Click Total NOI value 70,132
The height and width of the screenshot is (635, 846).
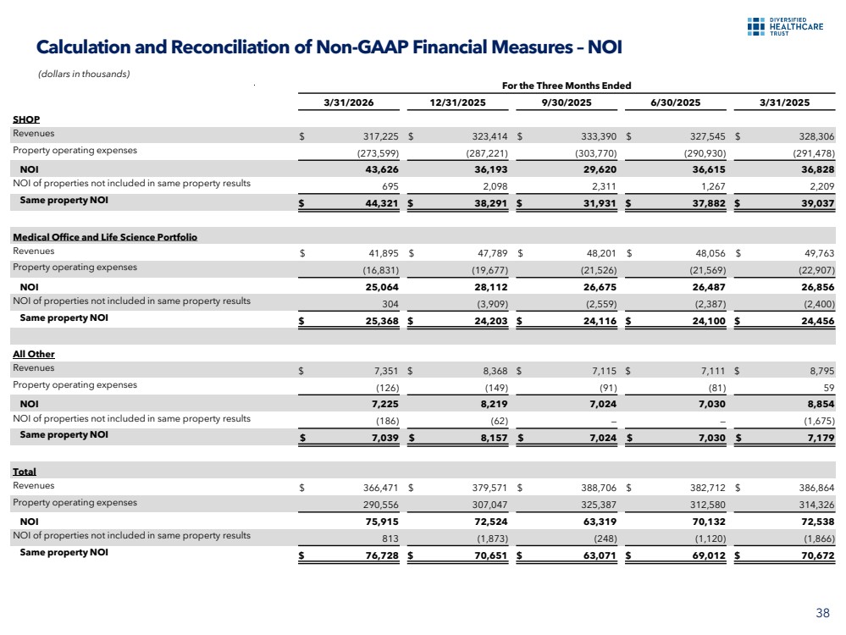[x=709, y=522]
